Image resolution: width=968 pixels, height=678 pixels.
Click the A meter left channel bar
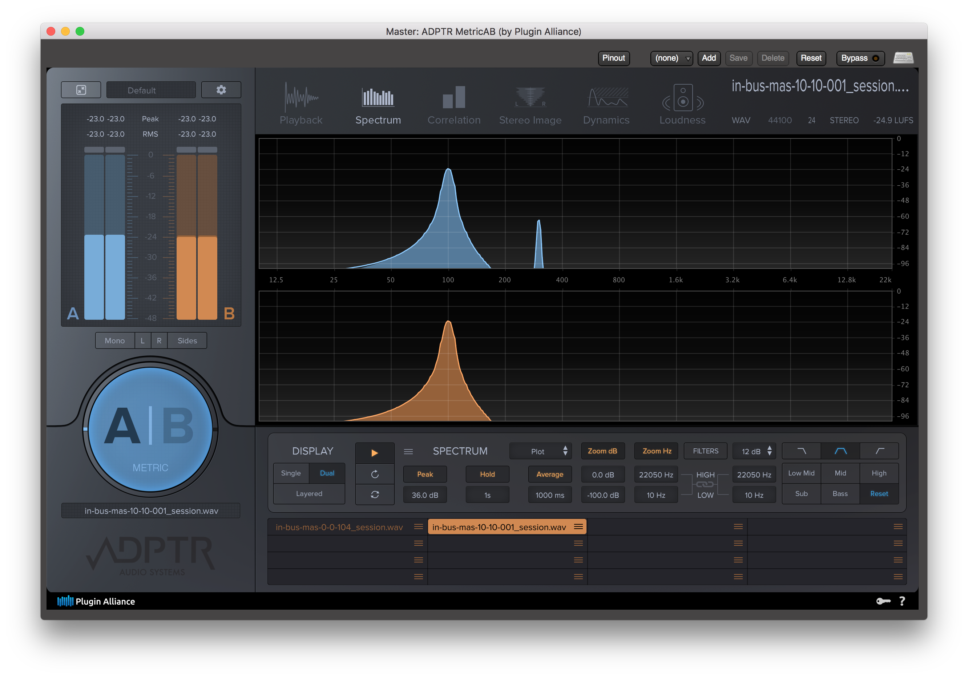tap(94, 237)
